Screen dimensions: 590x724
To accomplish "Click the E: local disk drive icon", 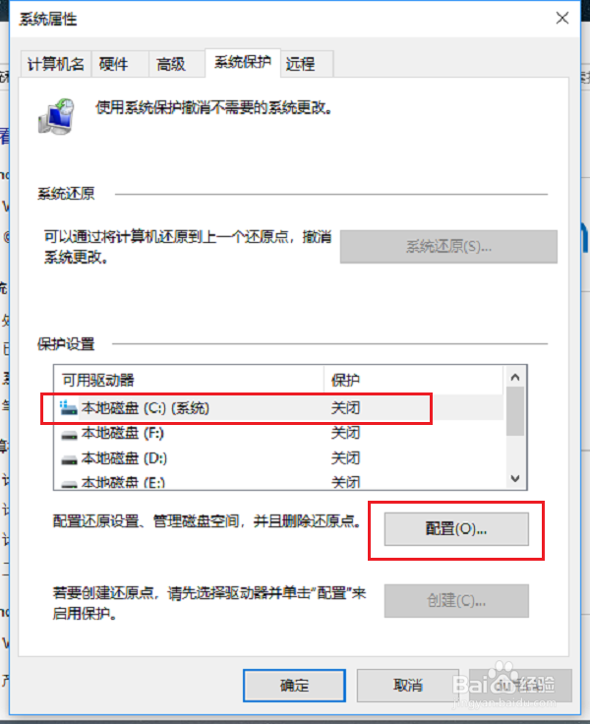I will pos(69,484).
